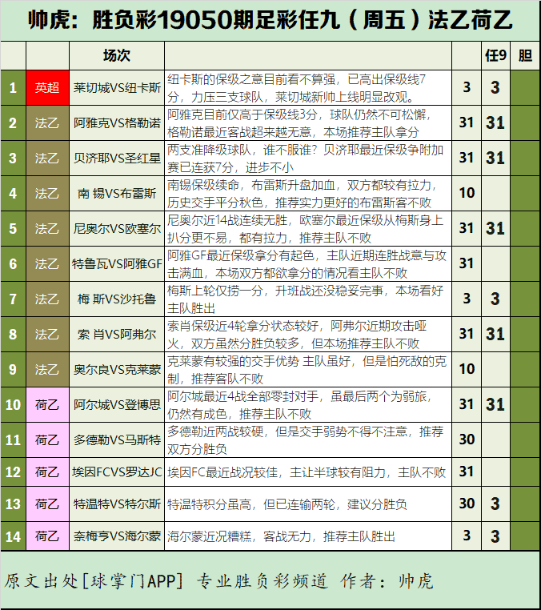The height and width of the screenshot is (610, 541).
Task: Select match cell 多德勒VS马斯特
Action: [x=117, y=439]
